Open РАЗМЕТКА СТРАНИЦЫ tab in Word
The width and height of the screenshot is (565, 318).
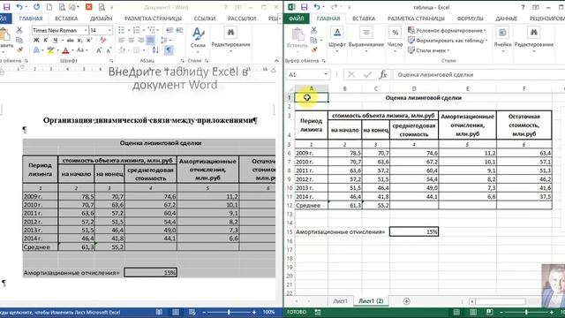tap(153, 19)
